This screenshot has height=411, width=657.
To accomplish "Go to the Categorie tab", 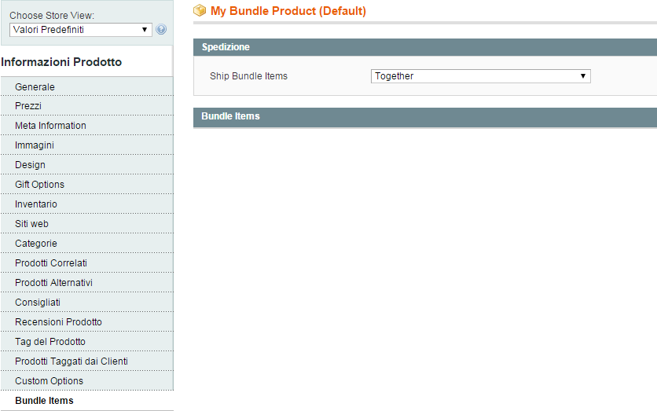I will [x=36, y=244].
